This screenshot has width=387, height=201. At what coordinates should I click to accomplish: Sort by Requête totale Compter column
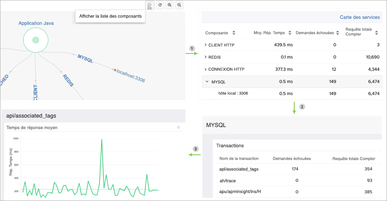(377, 33)
